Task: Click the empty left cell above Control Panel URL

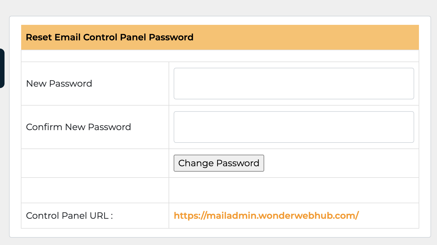Action: [x=95, y=190]
